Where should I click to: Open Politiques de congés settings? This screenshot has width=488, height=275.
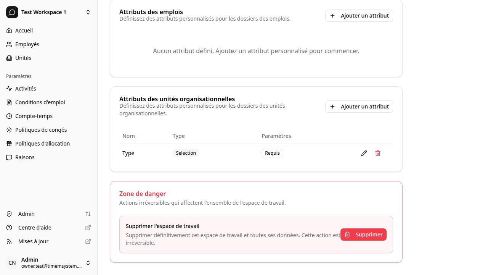tap(41, 129)
